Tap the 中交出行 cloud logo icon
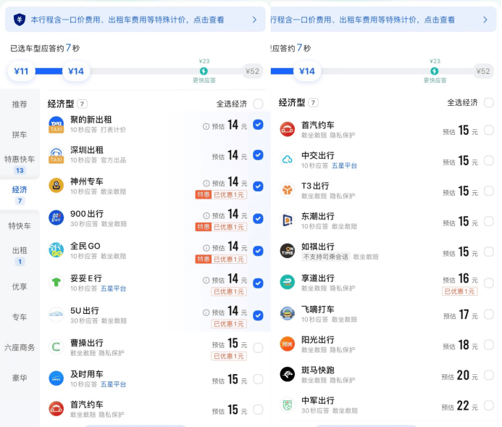The height and width of the screenshot is (427, 502). 287,159
